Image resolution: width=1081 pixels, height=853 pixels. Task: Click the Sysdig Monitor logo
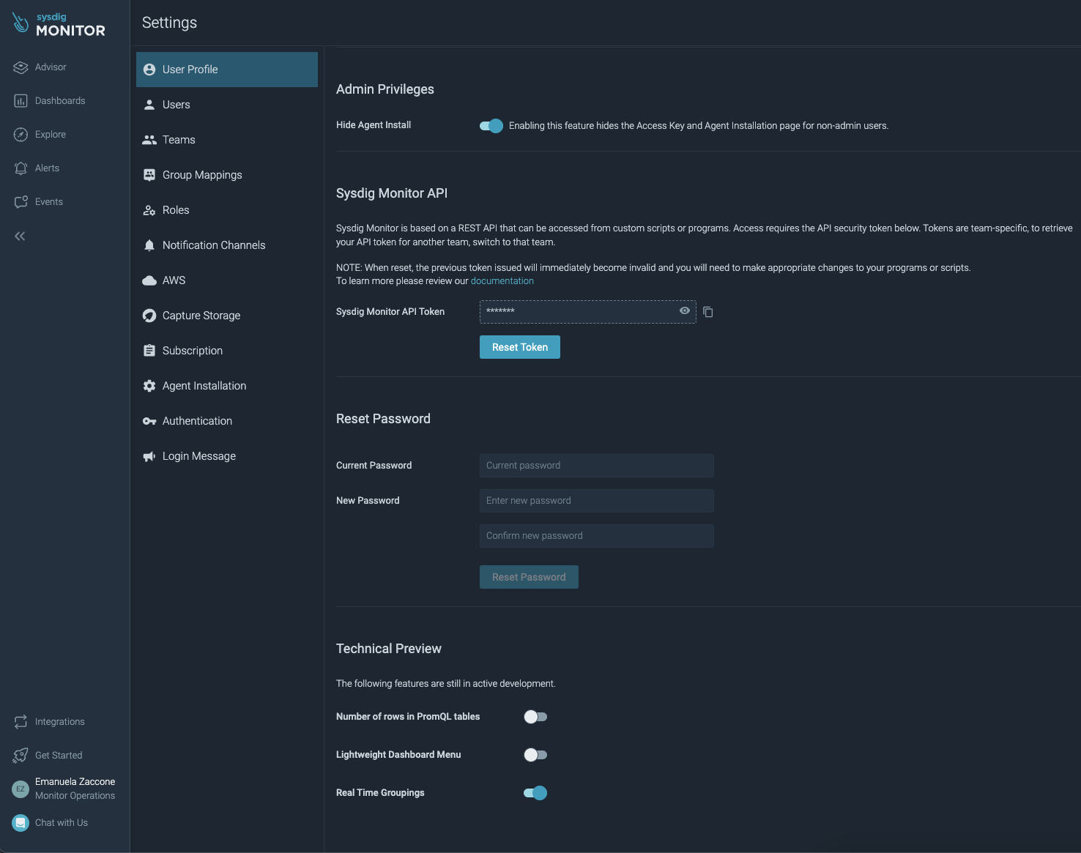[x=59, y=24]
